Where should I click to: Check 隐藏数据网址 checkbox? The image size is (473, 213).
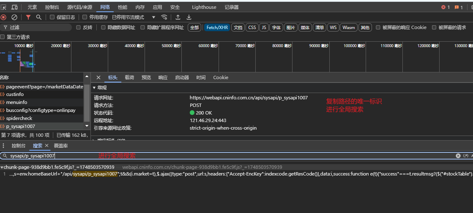[x=103, y=27]
